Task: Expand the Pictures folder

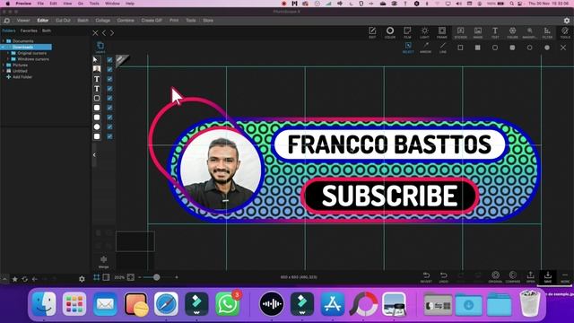Action: [x=4, y=65]
